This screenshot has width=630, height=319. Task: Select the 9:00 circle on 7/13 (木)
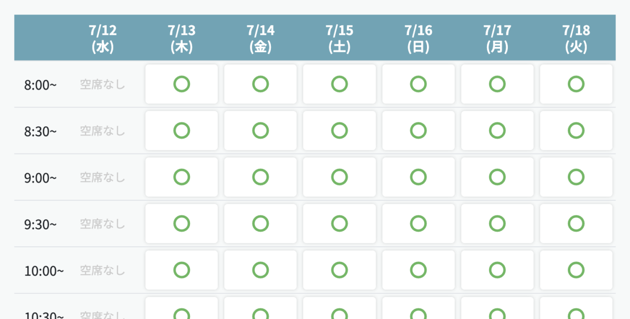[x=182, y=177]
